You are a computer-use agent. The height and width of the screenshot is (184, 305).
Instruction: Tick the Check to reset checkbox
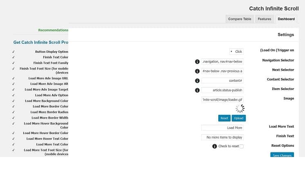241,146
